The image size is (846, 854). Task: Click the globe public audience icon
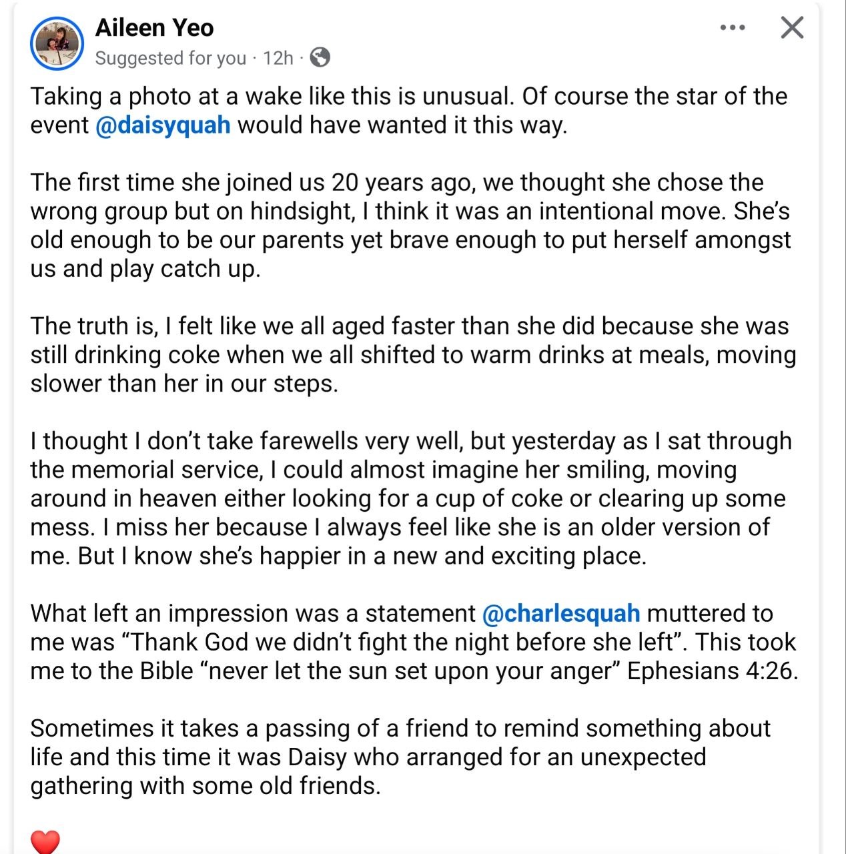[x=320, y=58]
